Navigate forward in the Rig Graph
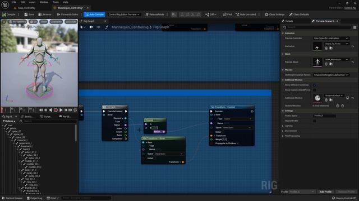The width and height of the screenshot is (359, 201). (x=98, y=27)
